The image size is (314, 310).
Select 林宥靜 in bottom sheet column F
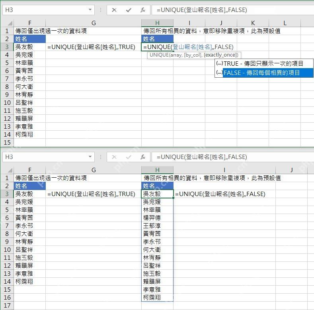point(29,241)
